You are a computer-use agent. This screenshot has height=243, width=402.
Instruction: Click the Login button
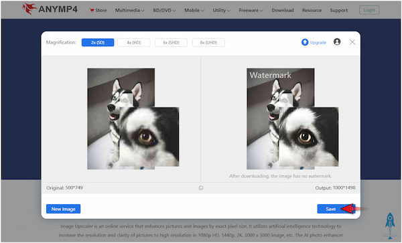(x=369, y=10)
